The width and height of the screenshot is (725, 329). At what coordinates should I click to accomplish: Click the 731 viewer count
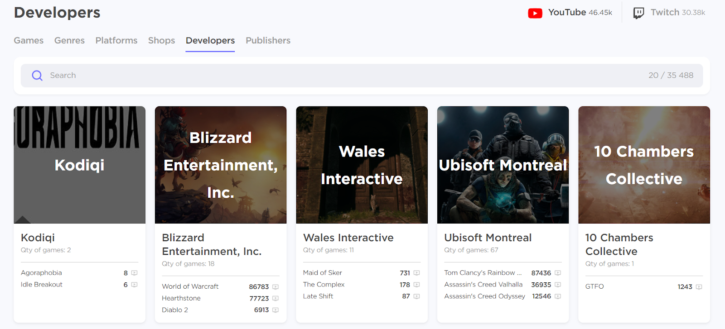click(x=405, y=273)
